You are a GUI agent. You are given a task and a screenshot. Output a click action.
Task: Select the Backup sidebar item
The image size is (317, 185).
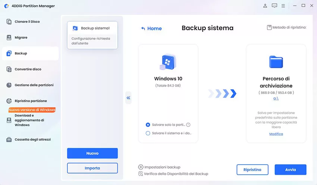pos(30,53)
